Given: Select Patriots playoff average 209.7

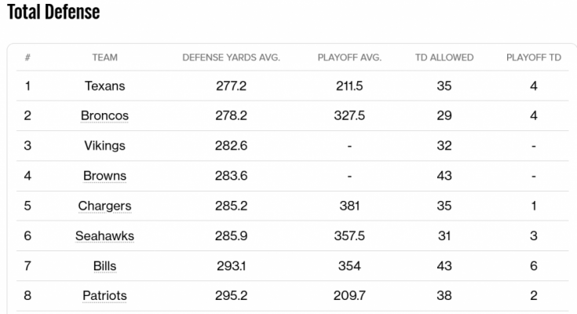Looking at the screenshot, I should (349, 296).
